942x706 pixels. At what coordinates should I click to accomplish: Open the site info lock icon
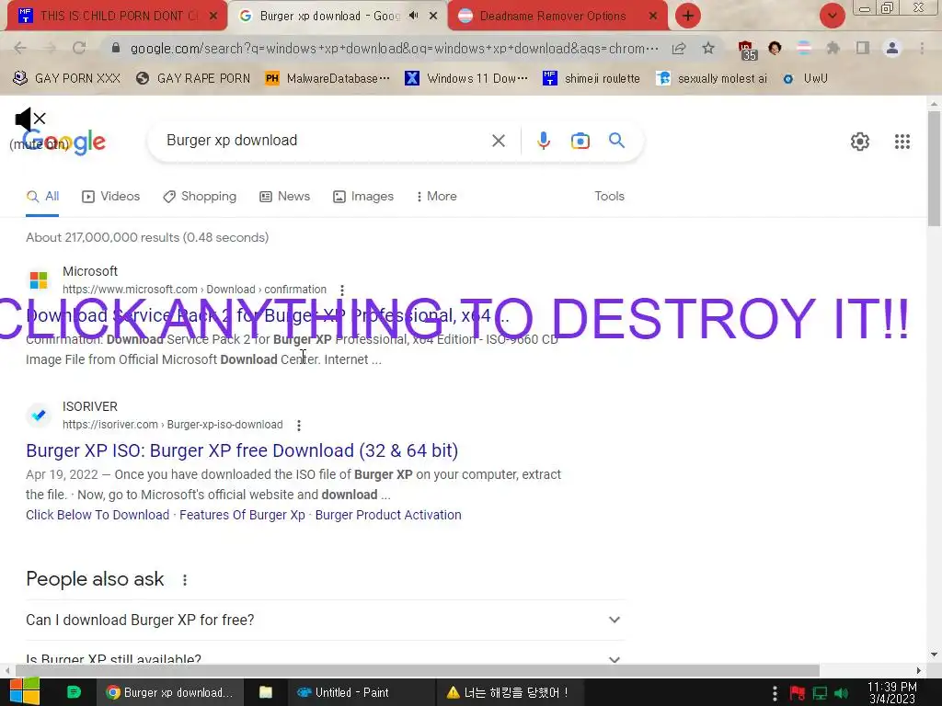click(x=116, y=48)
